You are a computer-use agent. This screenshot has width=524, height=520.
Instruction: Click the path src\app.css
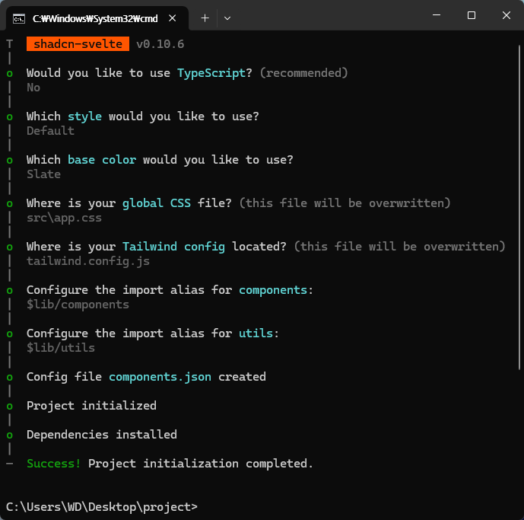[x=64, y=218]
